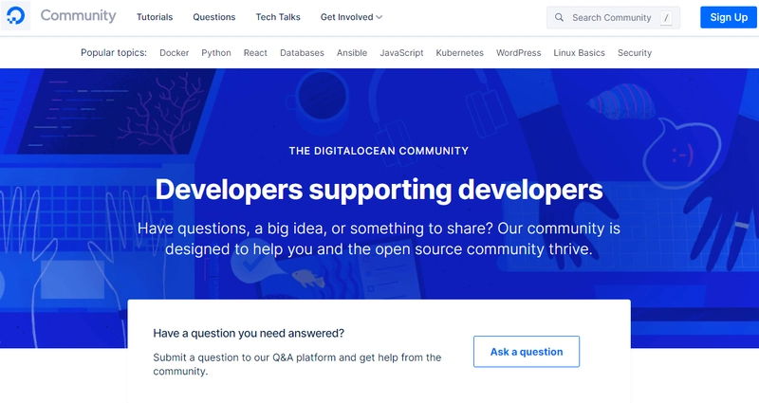The image size is (759, 403).
Task: Click the slash shortcut key icon
Action: coord(667,18)
